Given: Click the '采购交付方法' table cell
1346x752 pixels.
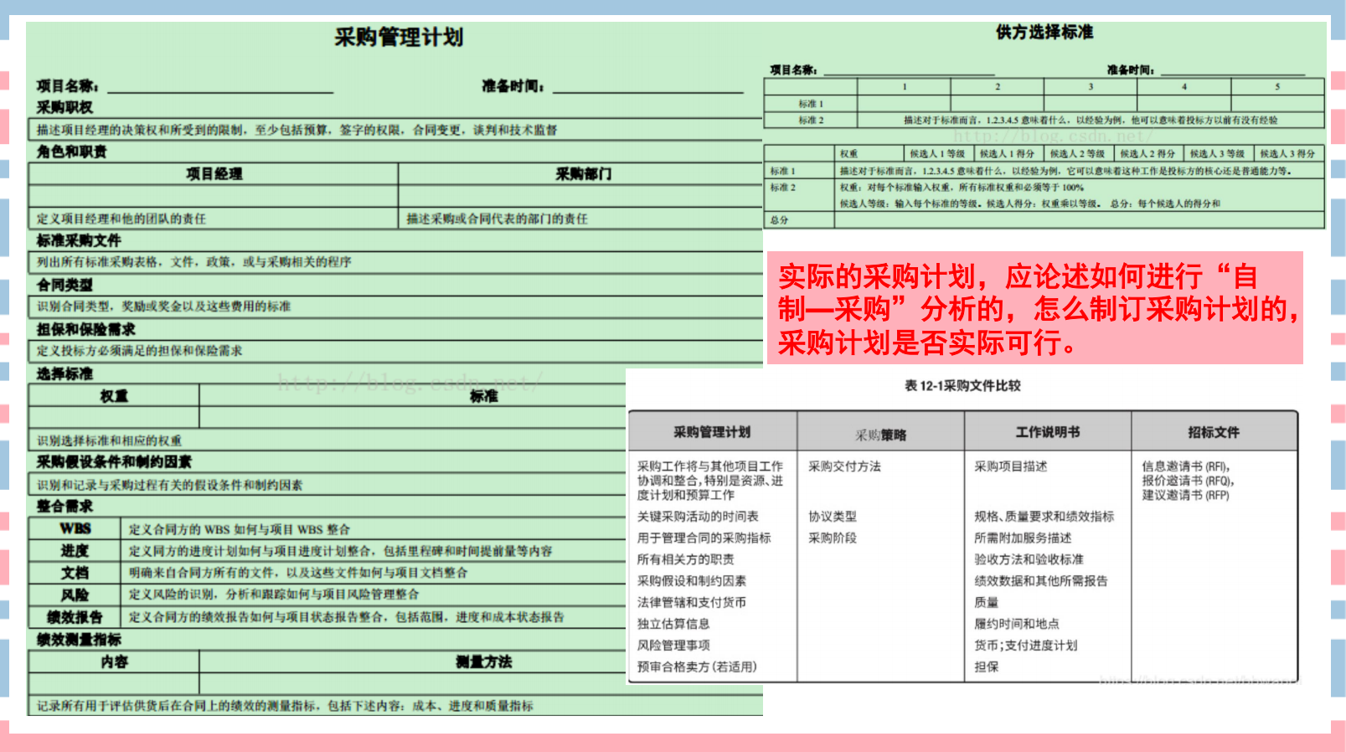Looking at the screenshot, I should tap(844, 466).
